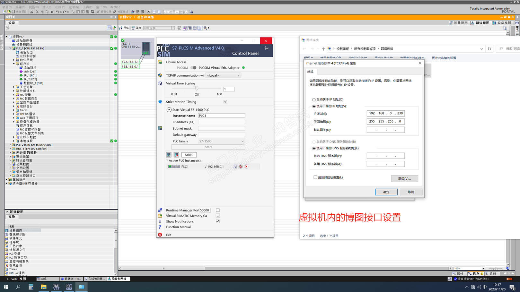
Task: Open the 编辑(E) menu
Action: tap(20, 7)
